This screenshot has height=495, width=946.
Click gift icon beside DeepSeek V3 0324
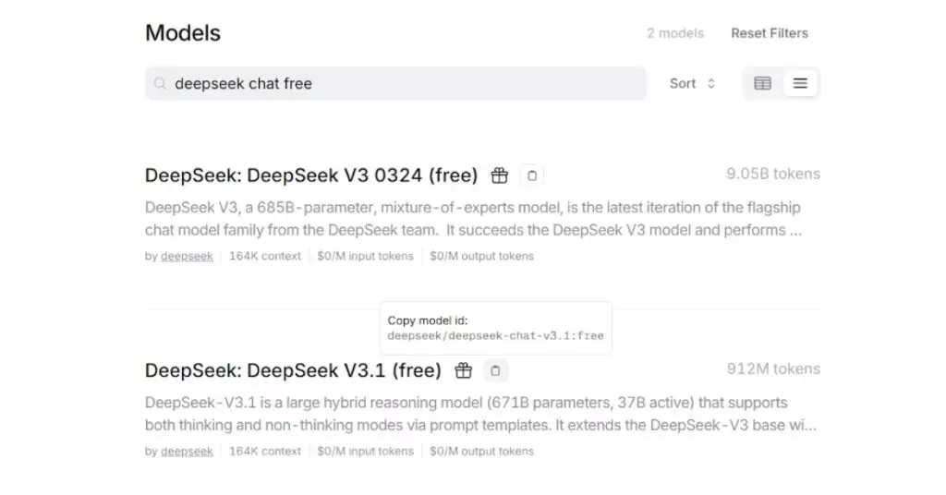click(x=500, y=175)
